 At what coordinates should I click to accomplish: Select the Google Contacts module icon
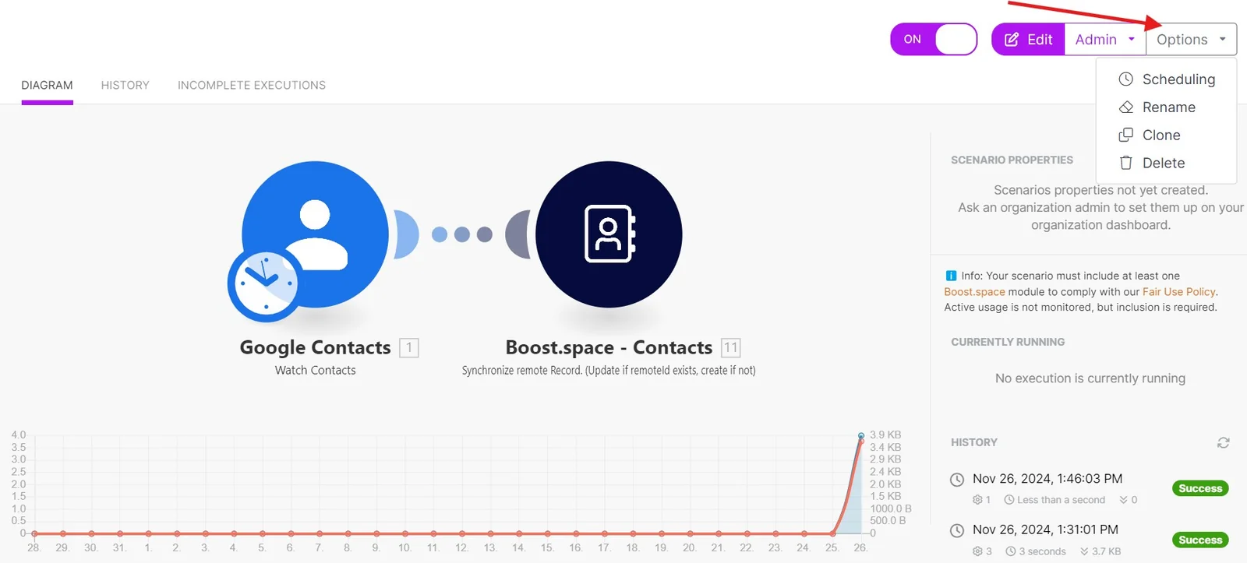point(315,234)
